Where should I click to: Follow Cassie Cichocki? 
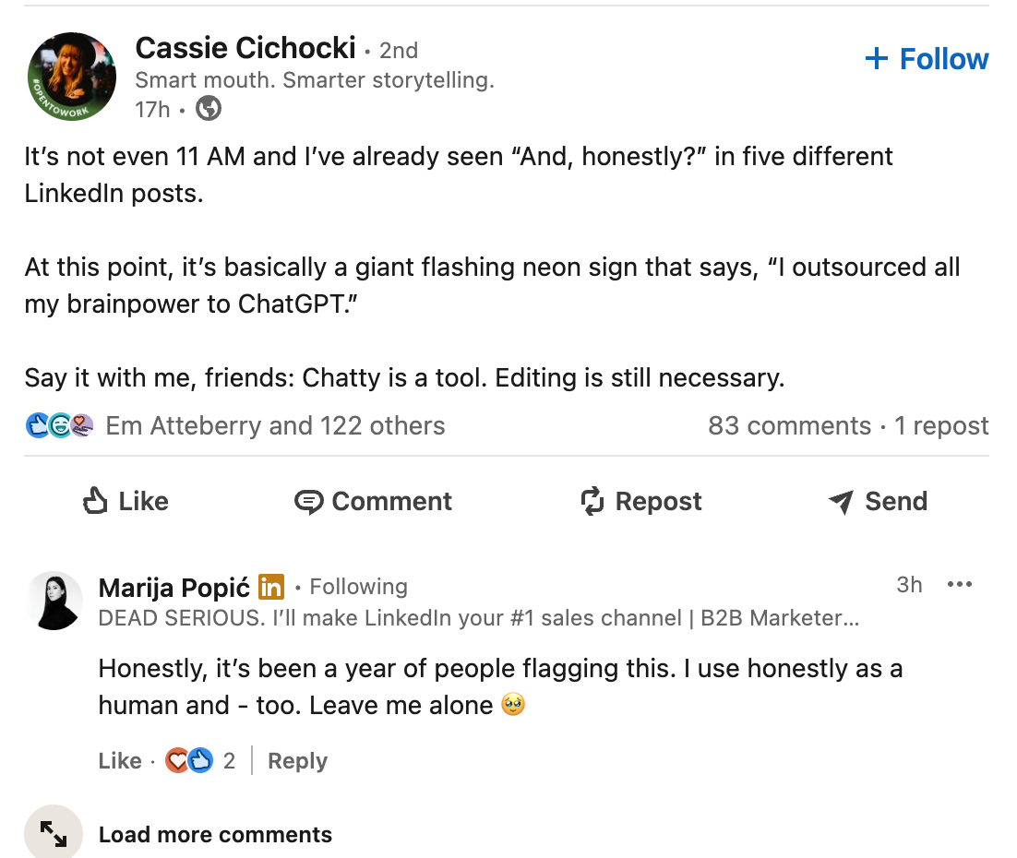(x=927, y=58)
